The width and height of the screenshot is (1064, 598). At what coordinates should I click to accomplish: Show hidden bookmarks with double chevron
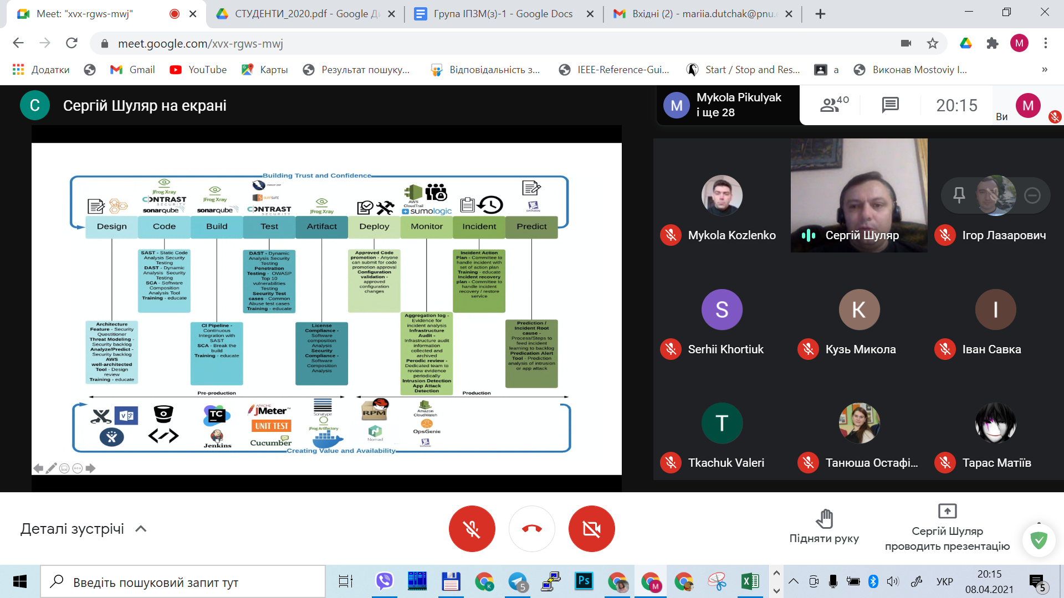coord(1045,70)
